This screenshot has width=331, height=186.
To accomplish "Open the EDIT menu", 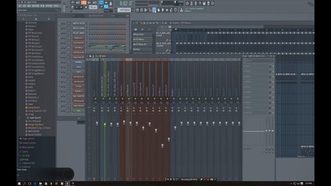I will pyautogui.click(x=24, y=6).
